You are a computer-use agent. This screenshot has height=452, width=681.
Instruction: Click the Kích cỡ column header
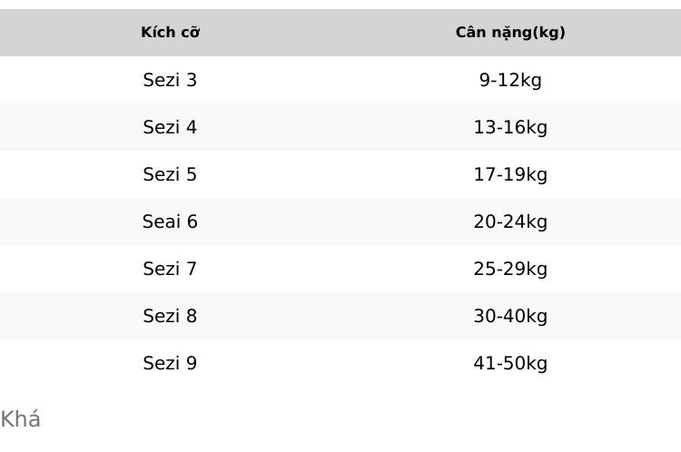(171, 33)
